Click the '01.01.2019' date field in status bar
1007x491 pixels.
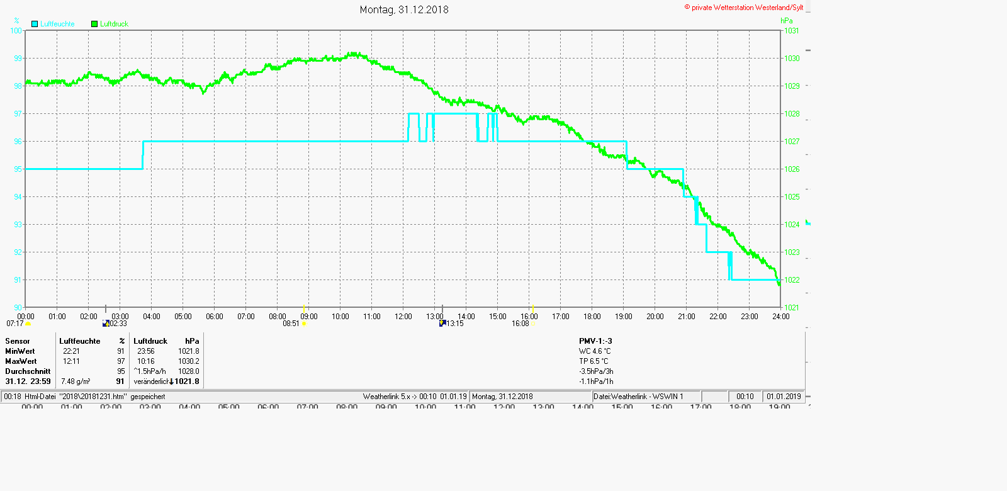pos(784,397)
